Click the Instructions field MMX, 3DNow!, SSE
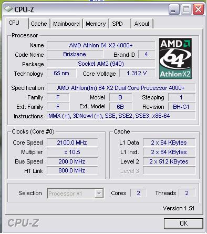Image resolution: width=207 pixels, height=234 pixels. (x=121, y=116)
